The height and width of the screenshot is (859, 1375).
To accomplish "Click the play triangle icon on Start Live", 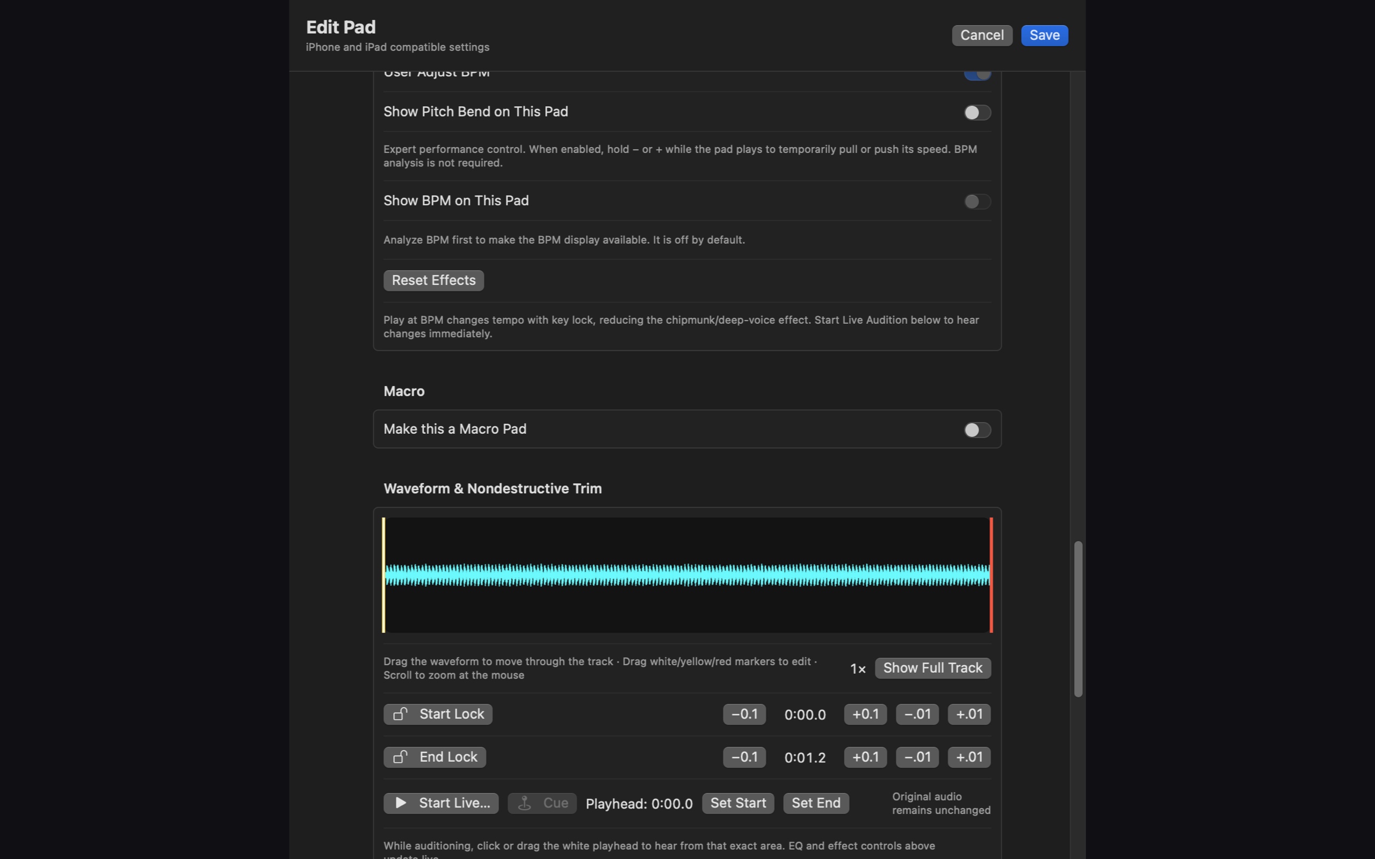I will [x=401, y=803].
